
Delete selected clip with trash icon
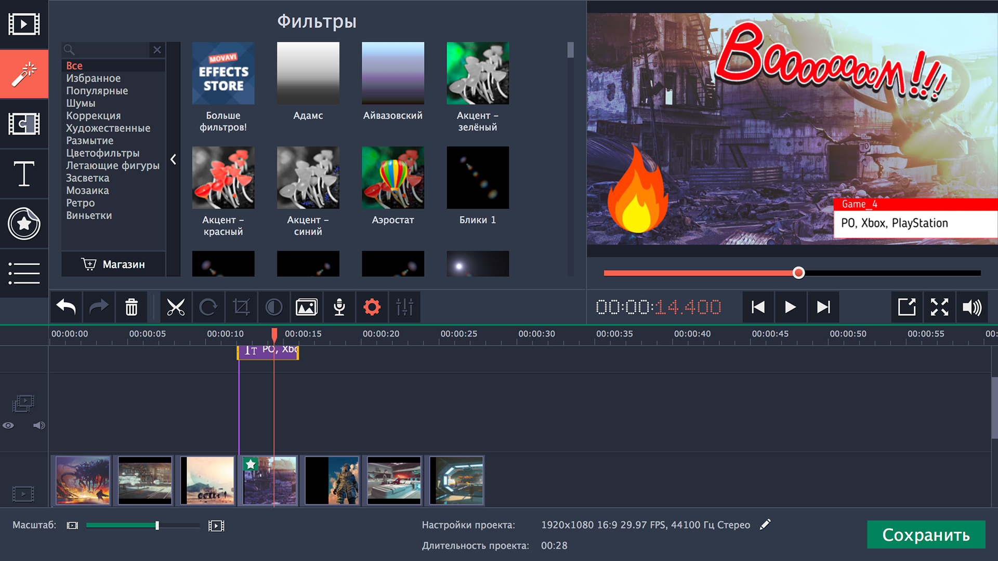(x=132, y=307)
